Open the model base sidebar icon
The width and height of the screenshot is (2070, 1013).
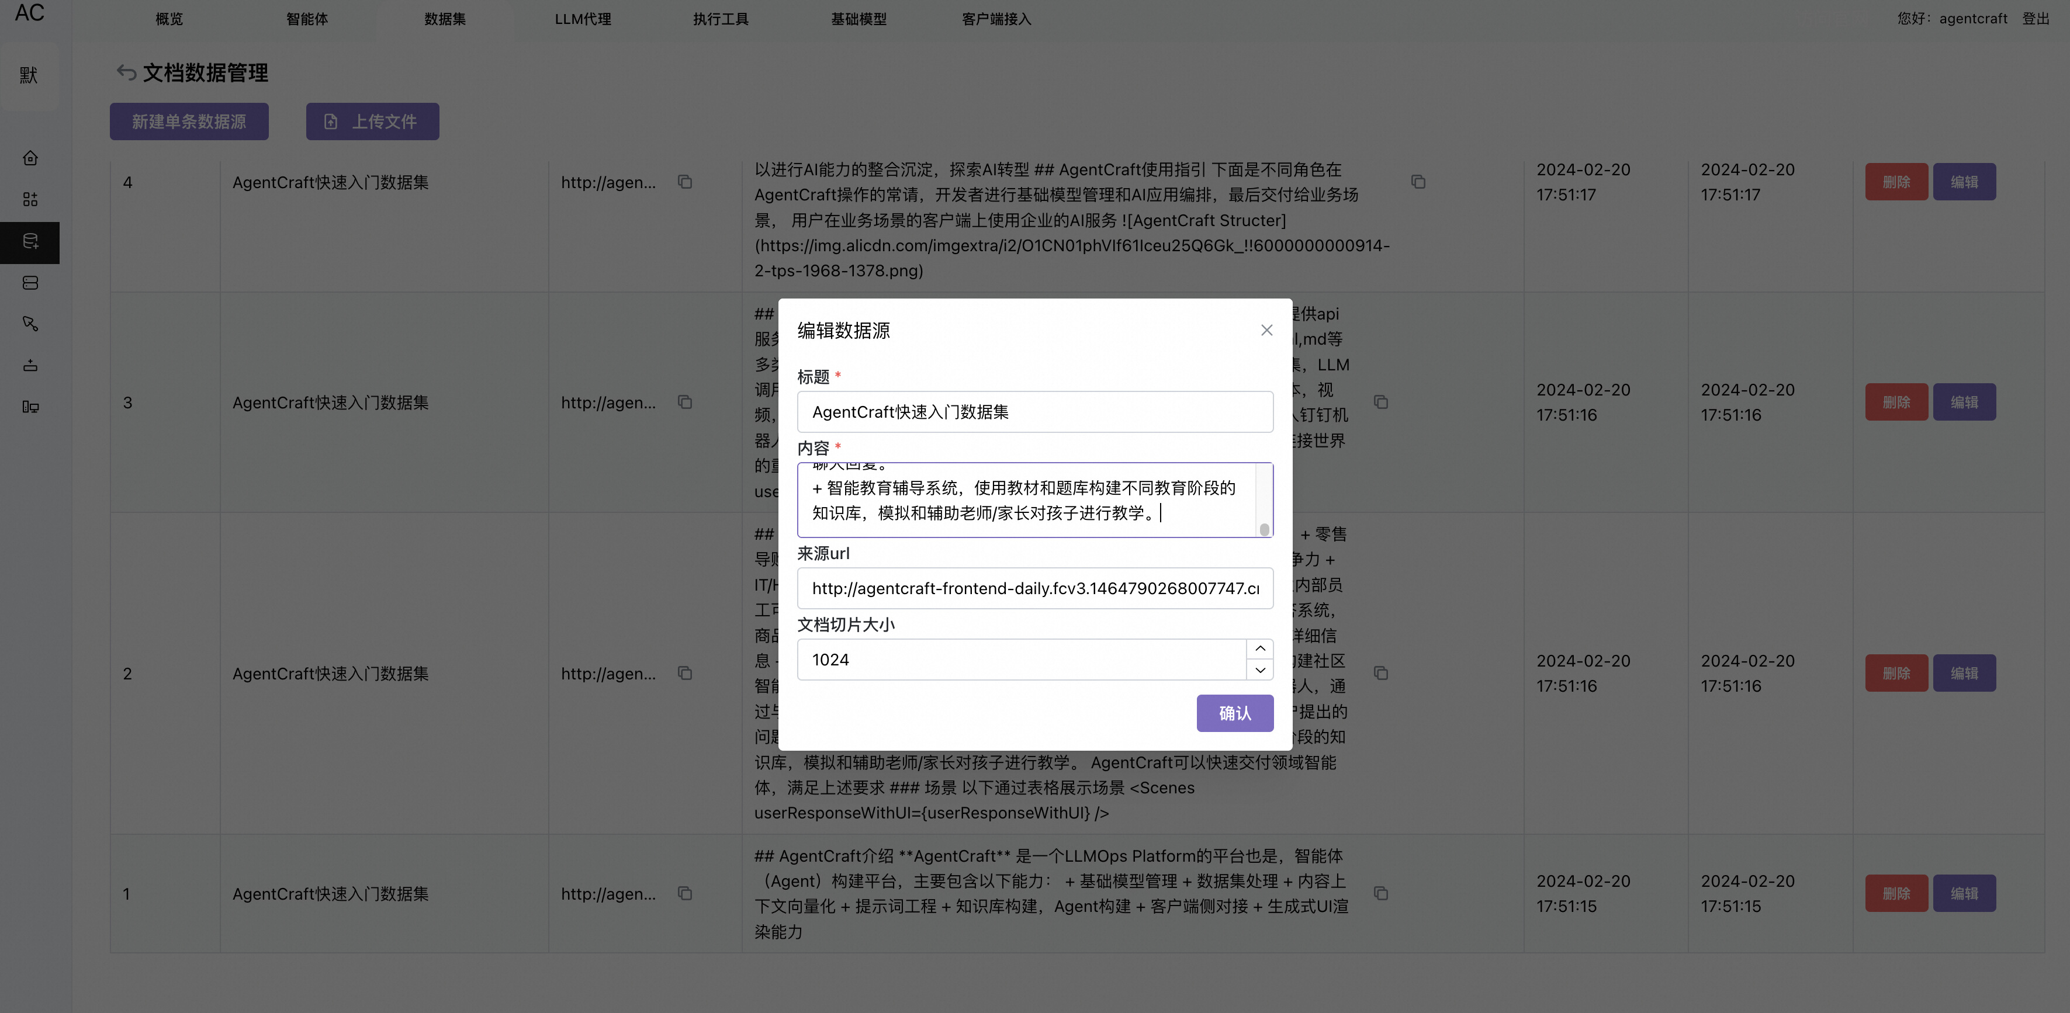[30, 366]
